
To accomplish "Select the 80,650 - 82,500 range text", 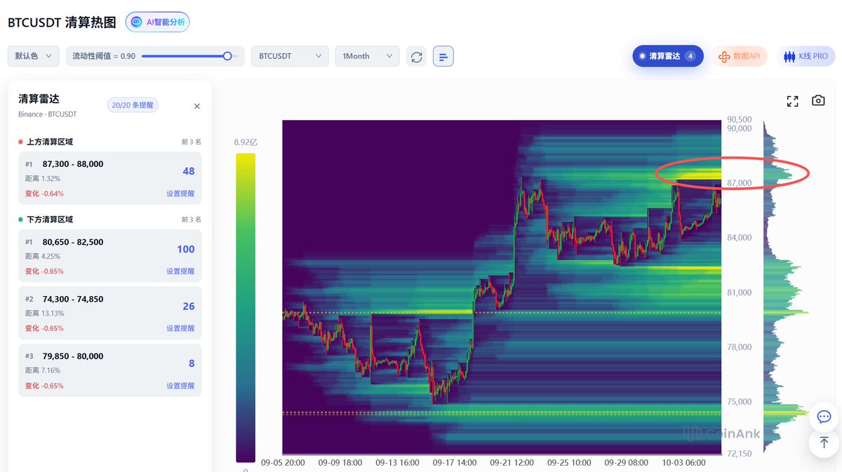I will pos(73,242).
